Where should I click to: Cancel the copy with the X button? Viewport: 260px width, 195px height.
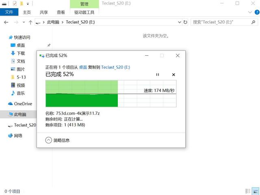coord(173,75)
